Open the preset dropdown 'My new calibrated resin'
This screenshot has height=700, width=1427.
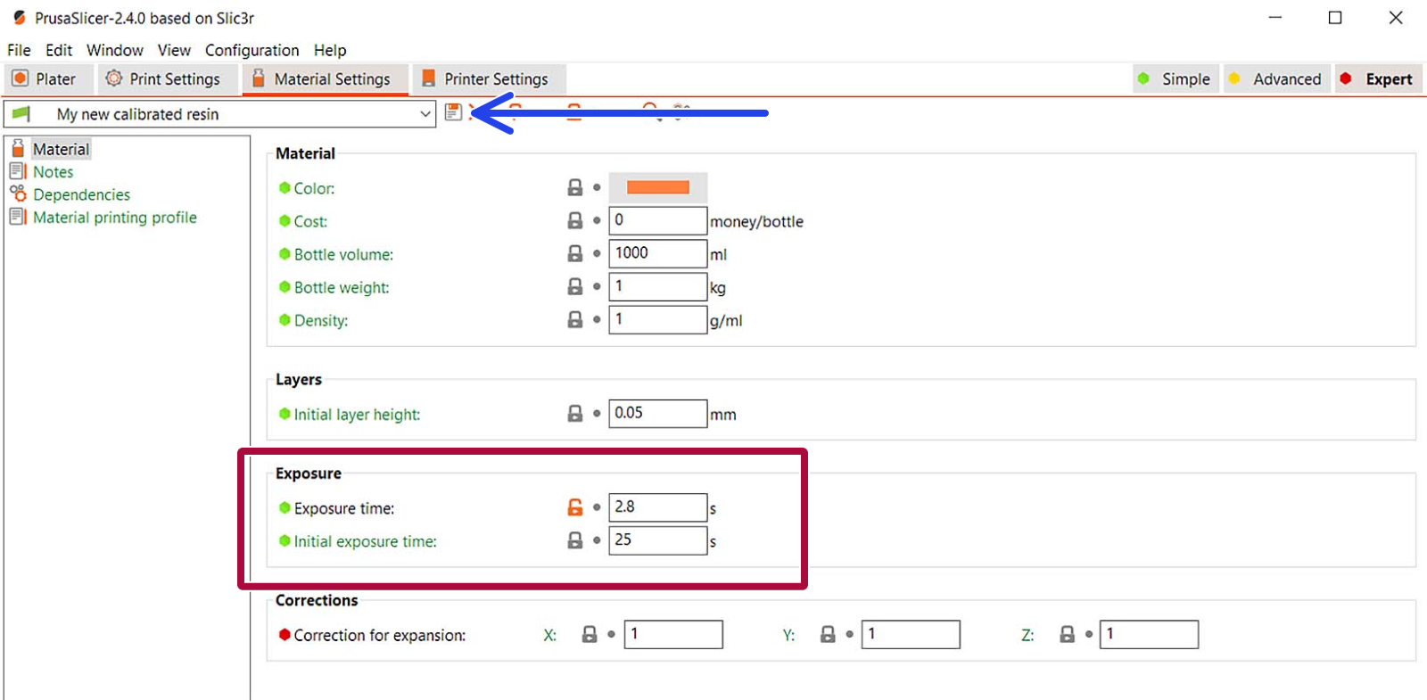tap(219, 114)
